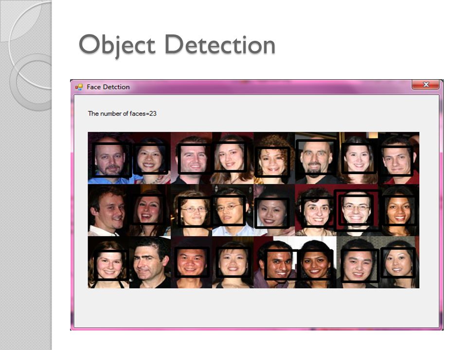Screen dimensions: 467x350
Task: Click the Face Detction window icon
Action: click(x=79, y=87)
